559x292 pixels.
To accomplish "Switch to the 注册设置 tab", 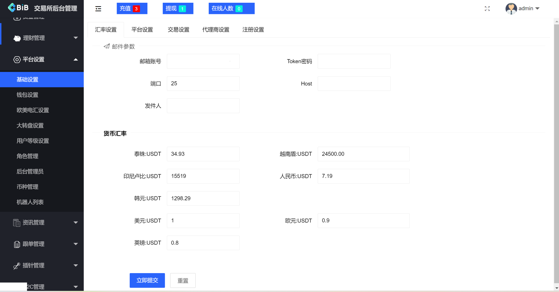I will tap(253, 30).
